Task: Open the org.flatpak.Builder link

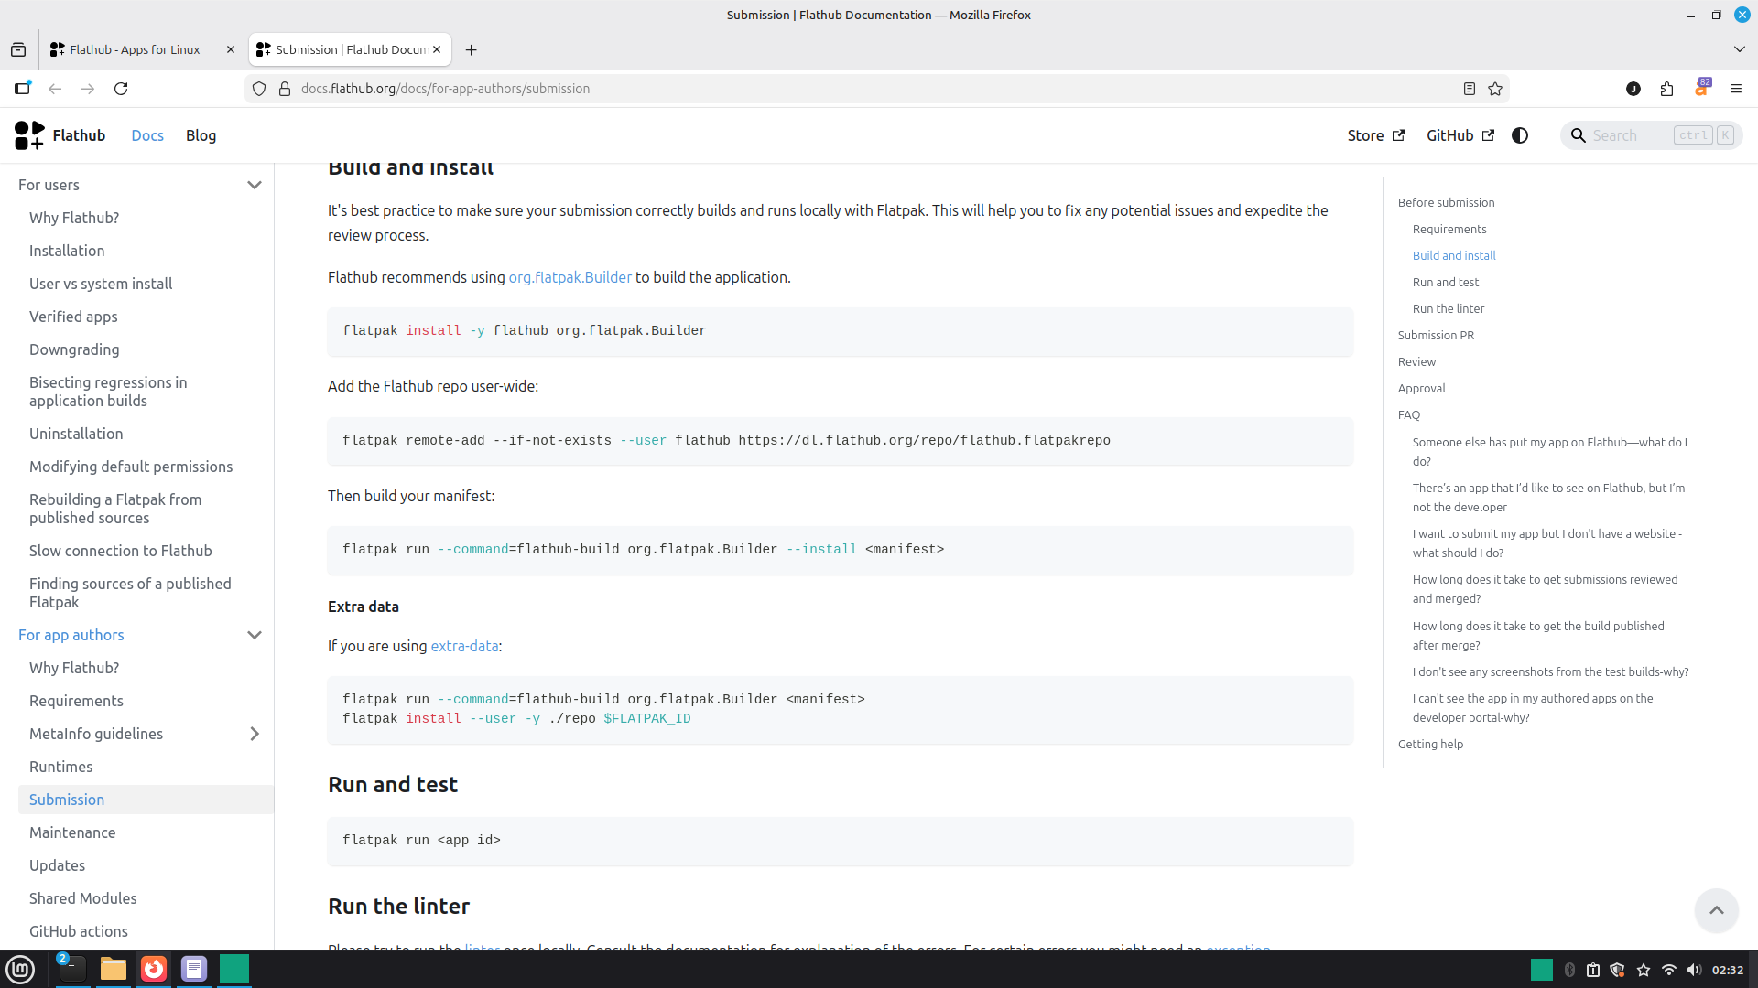Action: pyautogui.click(x=570, y=277)
